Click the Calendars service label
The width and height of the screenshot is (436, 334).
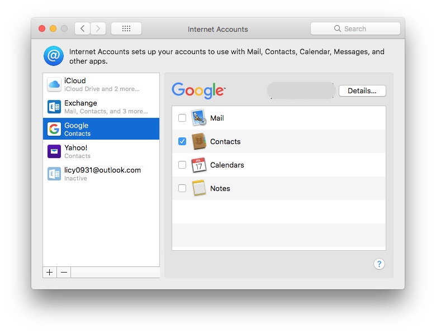tap(227, 165)
